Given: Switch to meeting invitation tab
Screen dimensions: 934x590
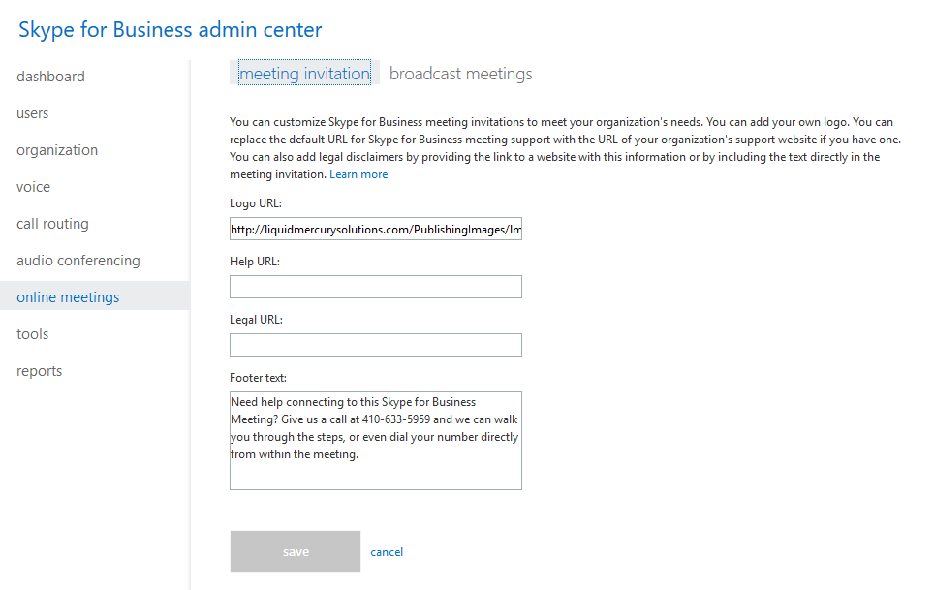Looking at the screenshot, I should pyautogui.click(x=304, y=73).
